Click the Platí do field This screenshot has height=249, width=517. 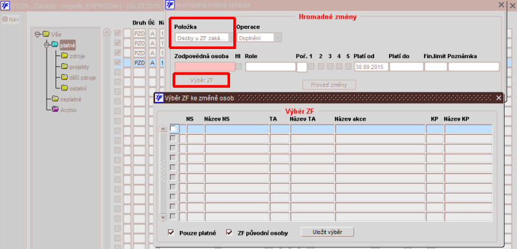coord(406,67)
